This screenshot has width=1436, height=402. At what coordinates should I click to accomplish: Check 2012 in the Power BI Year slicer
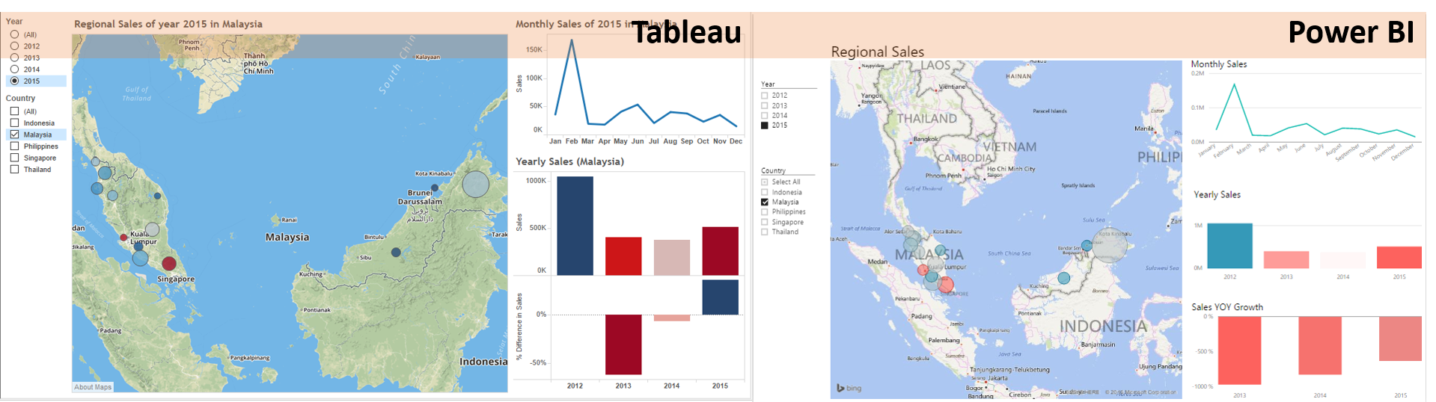click(765, 95)
